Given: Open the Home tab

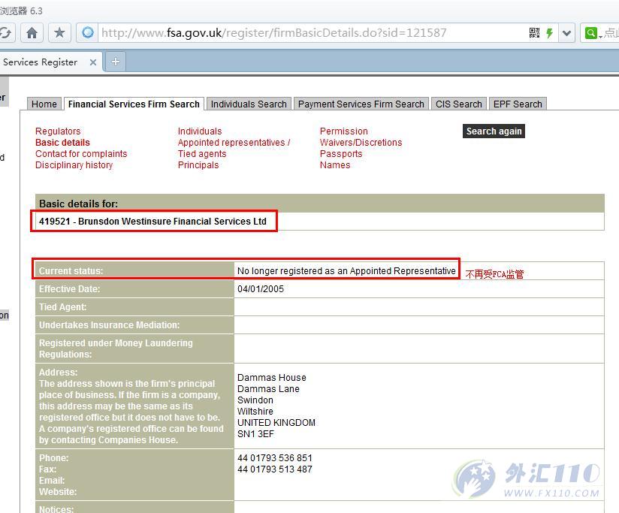Looking at the screenshot, I should (44, 104).
